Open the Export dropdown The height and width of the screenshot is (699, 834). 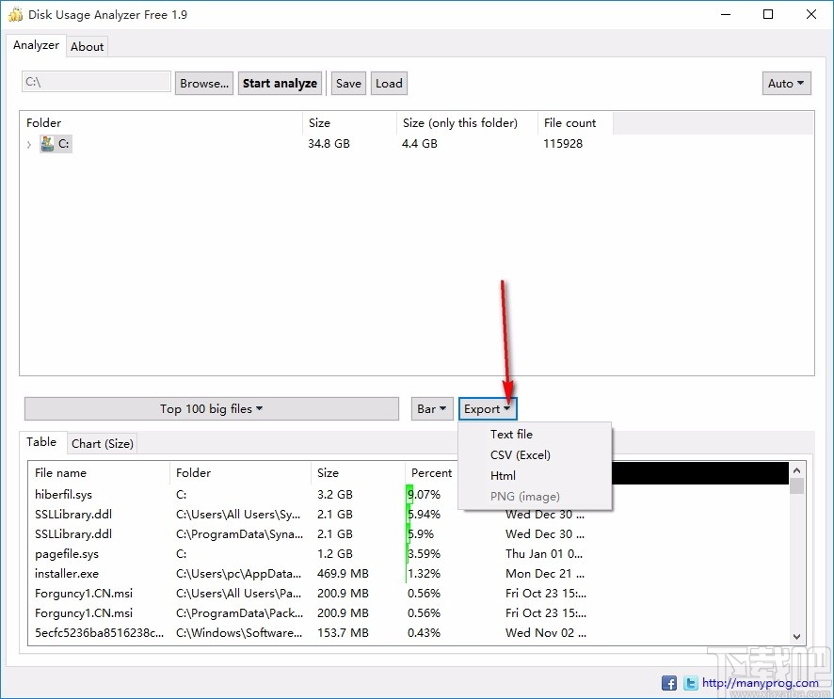488,408
